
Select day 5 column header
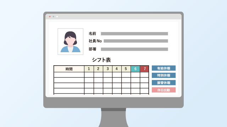click(126, 69)
